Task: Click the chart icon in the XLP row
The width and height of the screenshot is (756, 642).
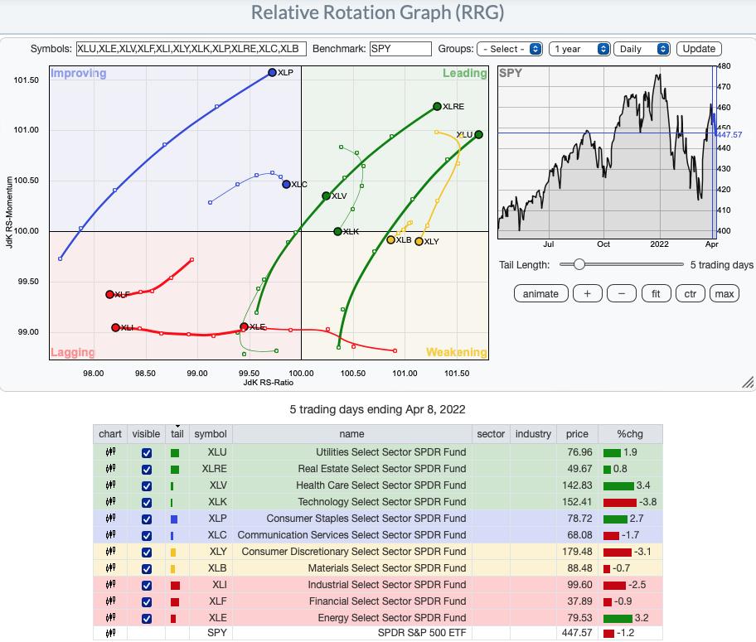Action: pyautogui.click(x=109, y=519)
